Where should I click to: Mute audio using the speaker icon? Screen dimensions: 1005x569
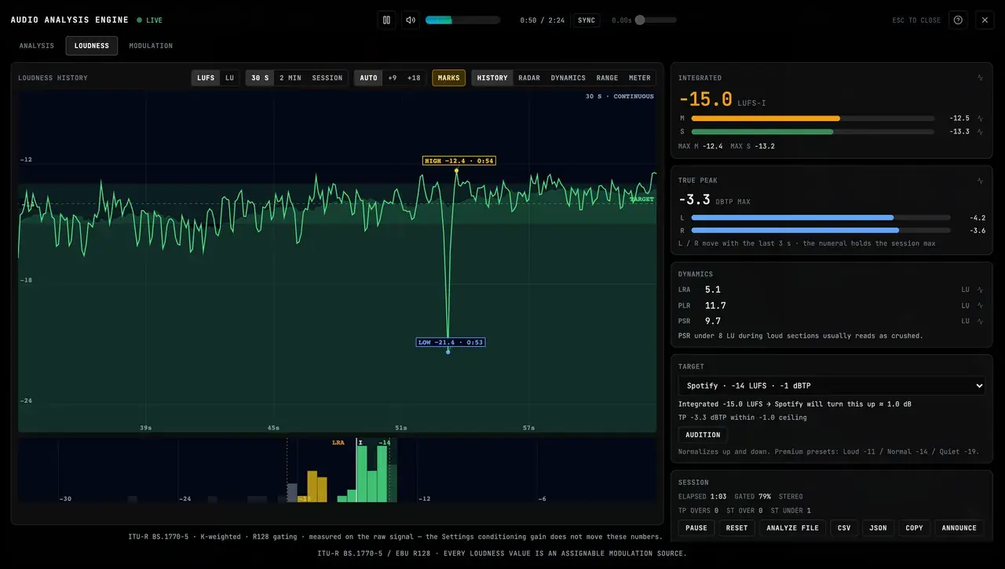(410, 20)
